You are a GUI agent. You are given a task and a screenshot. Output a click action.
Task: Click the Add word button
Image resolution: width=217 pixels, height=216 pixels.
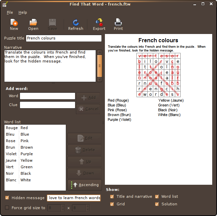pos(88,98)
